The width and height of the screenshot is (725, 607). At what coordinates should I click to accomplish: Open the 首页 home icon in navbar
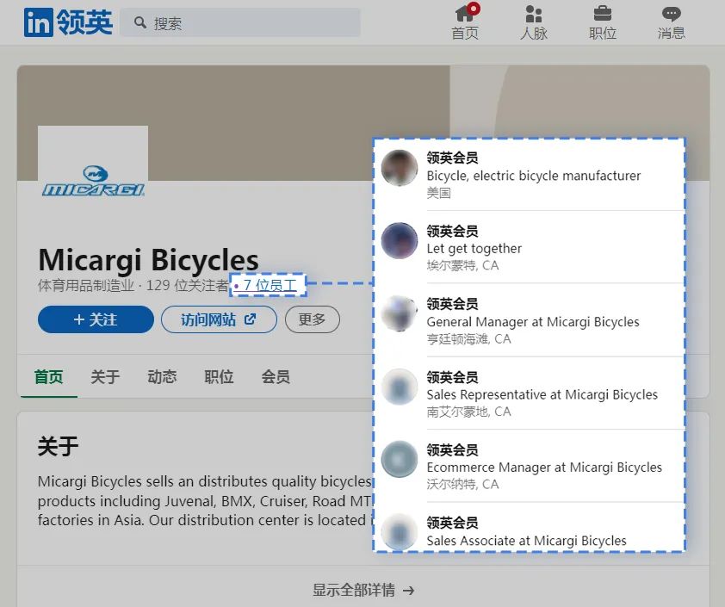[465, 22]
